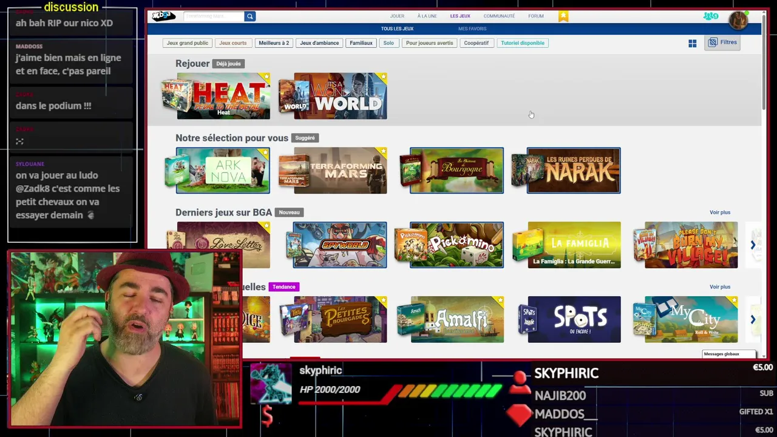Open the Filtres panel button
This screenshot has height=437, width=777.
point(722,42)
